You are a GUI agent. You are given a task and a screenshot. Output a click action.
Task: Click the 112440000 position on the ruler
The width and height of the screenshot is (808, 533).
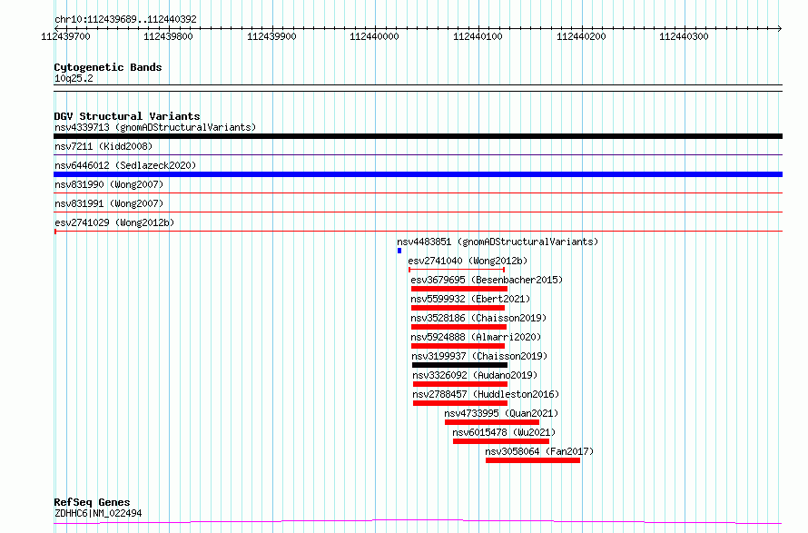coord(374,36)
